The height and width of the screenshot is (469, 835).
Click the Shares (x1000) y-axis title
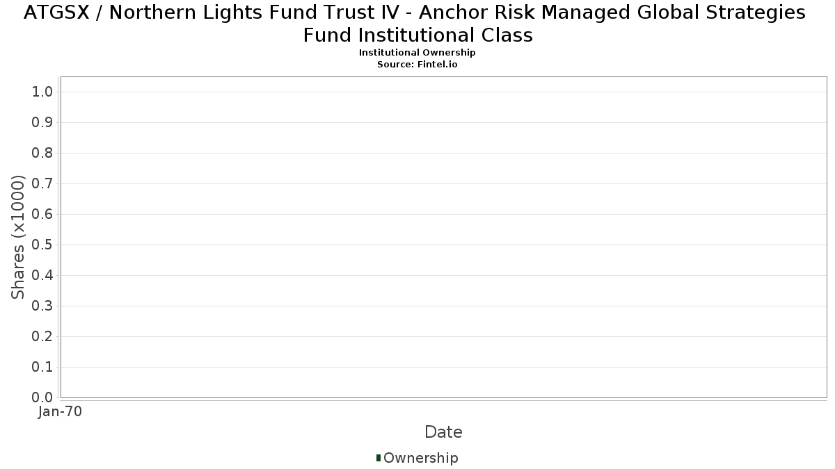18,237
